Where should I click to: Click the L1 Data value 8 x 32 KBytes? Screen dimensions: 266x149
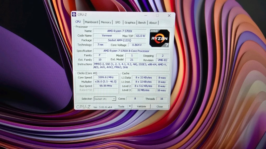click(x=143, y=78)
